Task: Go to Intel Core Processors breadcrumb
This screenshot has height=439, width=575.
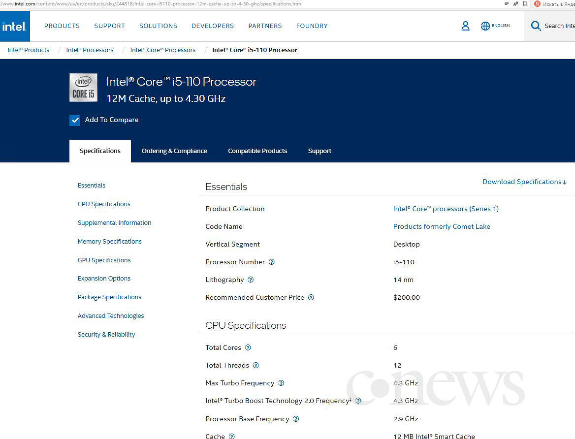Action: 163,50
